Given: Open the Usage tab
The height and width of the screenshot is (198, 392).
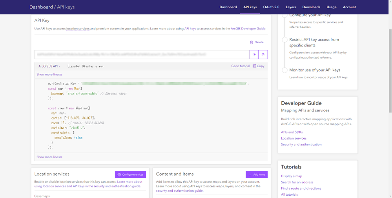Looking at the screenshot, I should (x=331, y=7).
